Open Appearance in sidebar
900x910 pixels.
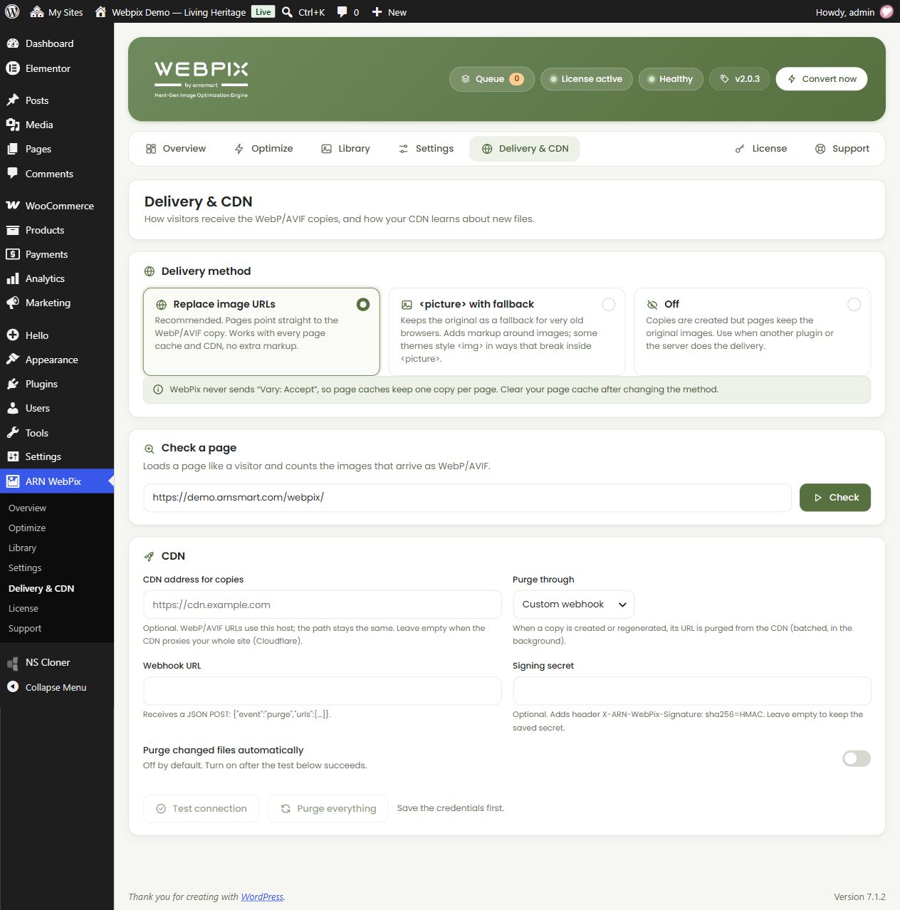tap(57, 360)
